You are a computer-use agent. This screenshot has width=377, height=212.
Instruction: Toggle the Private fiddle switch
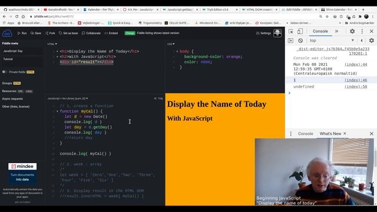4,72
